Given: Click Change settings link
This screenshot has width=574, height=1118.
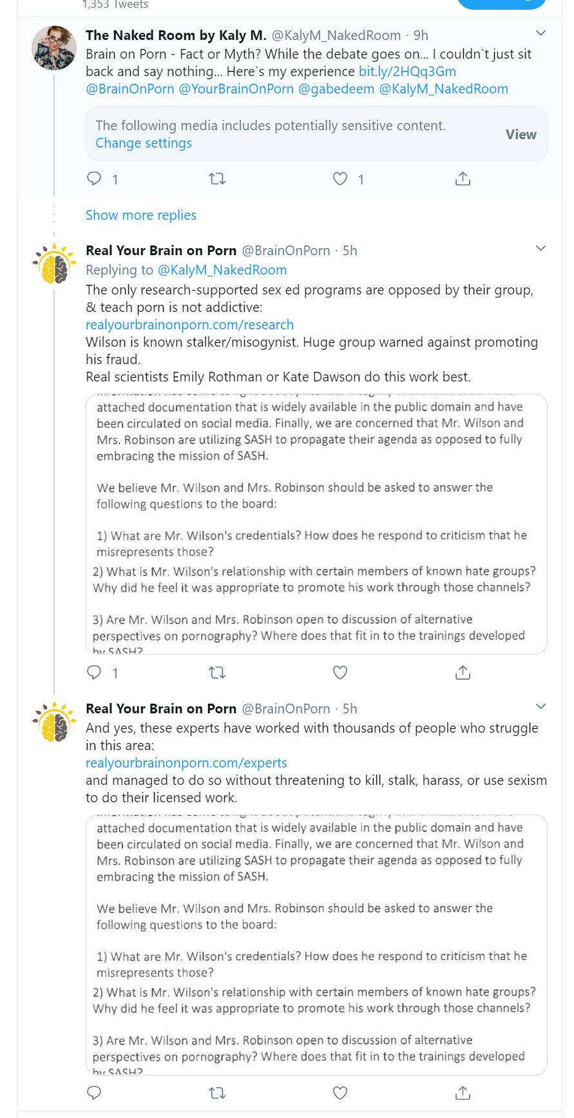Looking at the screenshot, I should [x=144, y=143].
